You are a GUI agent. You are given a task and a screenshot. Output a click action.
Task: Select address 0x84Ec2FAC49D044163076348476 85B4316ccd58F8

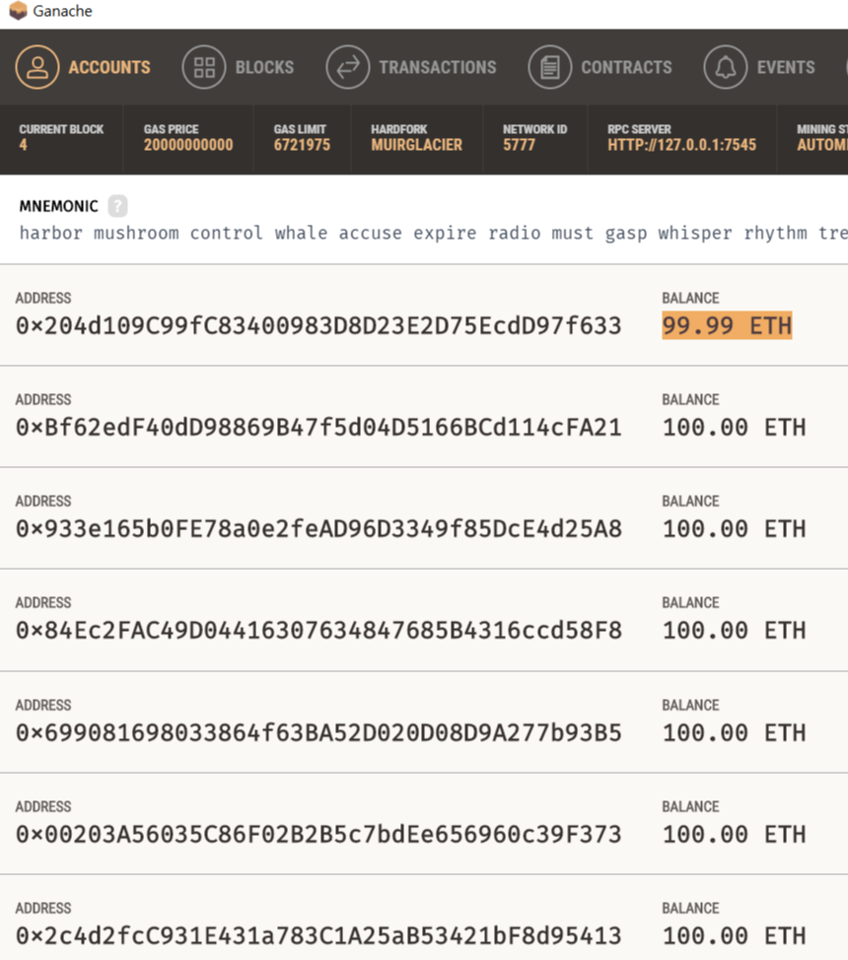click(x=318, y=631)
